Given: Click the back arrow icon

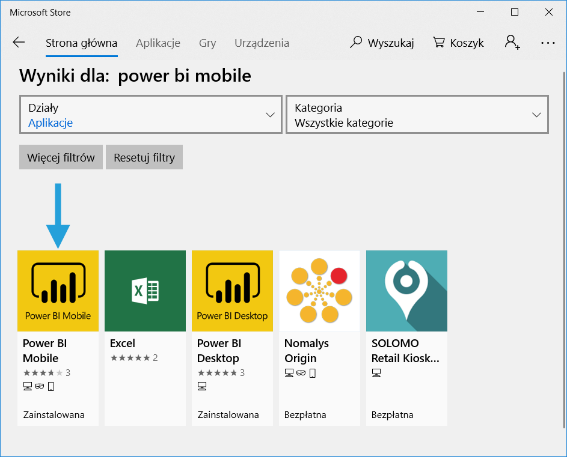Looking at the screenshot, I should [x=19, y=43].
